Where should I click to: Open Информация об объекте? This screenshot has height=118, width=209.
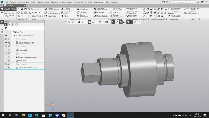click(175, 9)
